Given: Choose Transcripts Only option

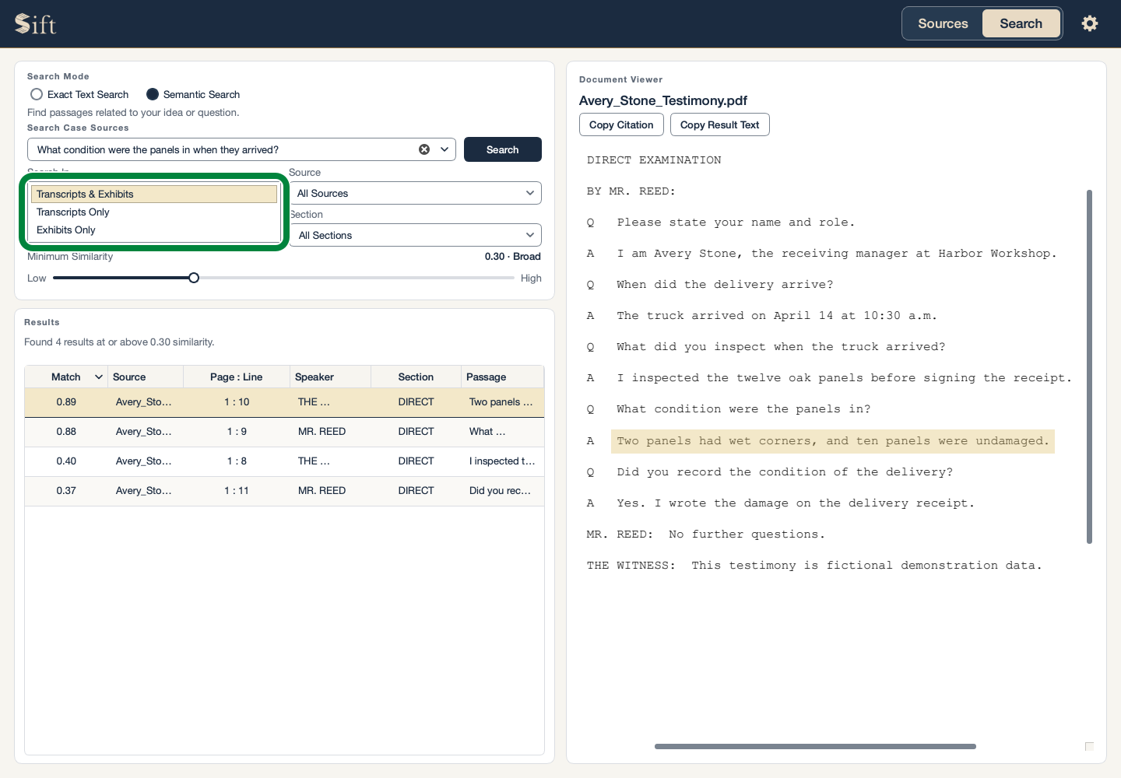Looking at the screenshot, I should coord(154,212).
